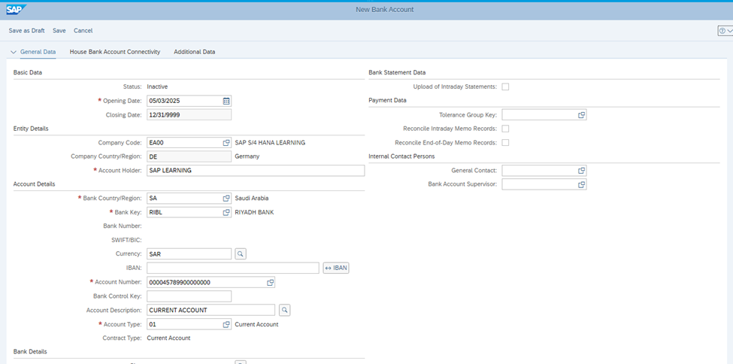Click the 'Internal Contact Persons' heading

coord(401,156)
